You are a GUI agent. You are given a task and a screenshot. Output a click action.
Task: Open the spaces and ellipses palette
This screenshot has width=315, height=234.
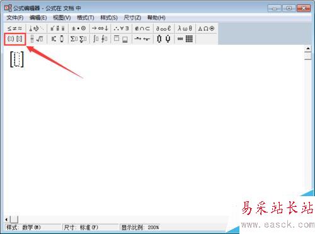click(37, 28)
